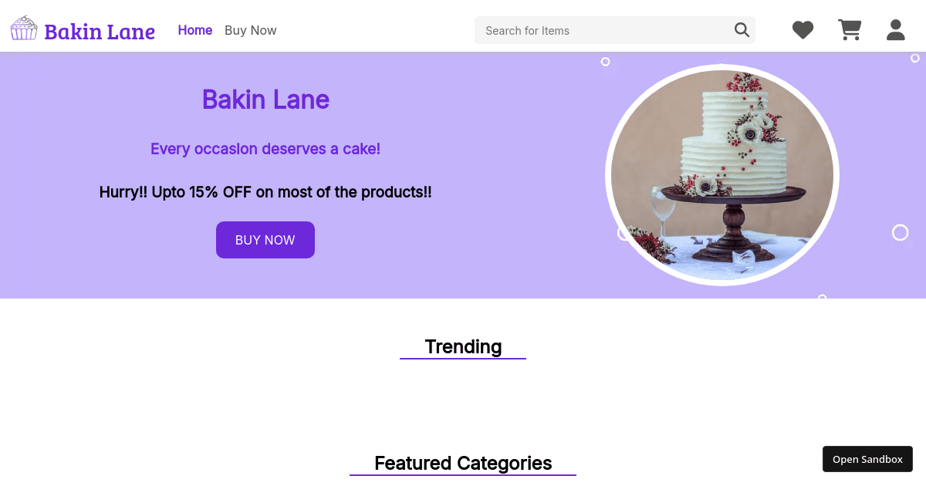This screenshot has width=926, height=486.
Task: Switch to the Home menu item
Action: (195, 30)
